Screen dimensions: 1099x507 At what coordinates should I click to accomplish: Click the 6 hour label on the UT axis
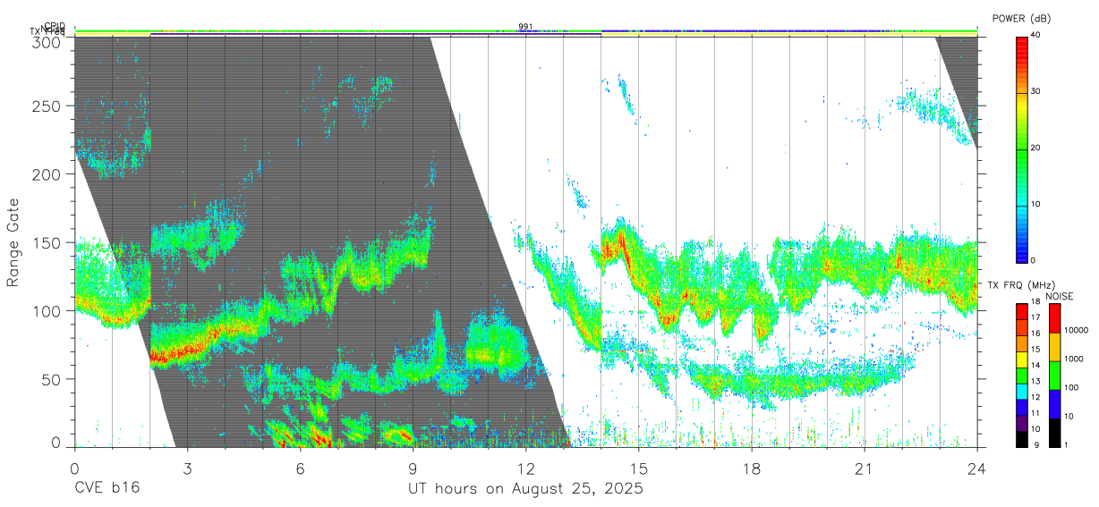(300, 469)
